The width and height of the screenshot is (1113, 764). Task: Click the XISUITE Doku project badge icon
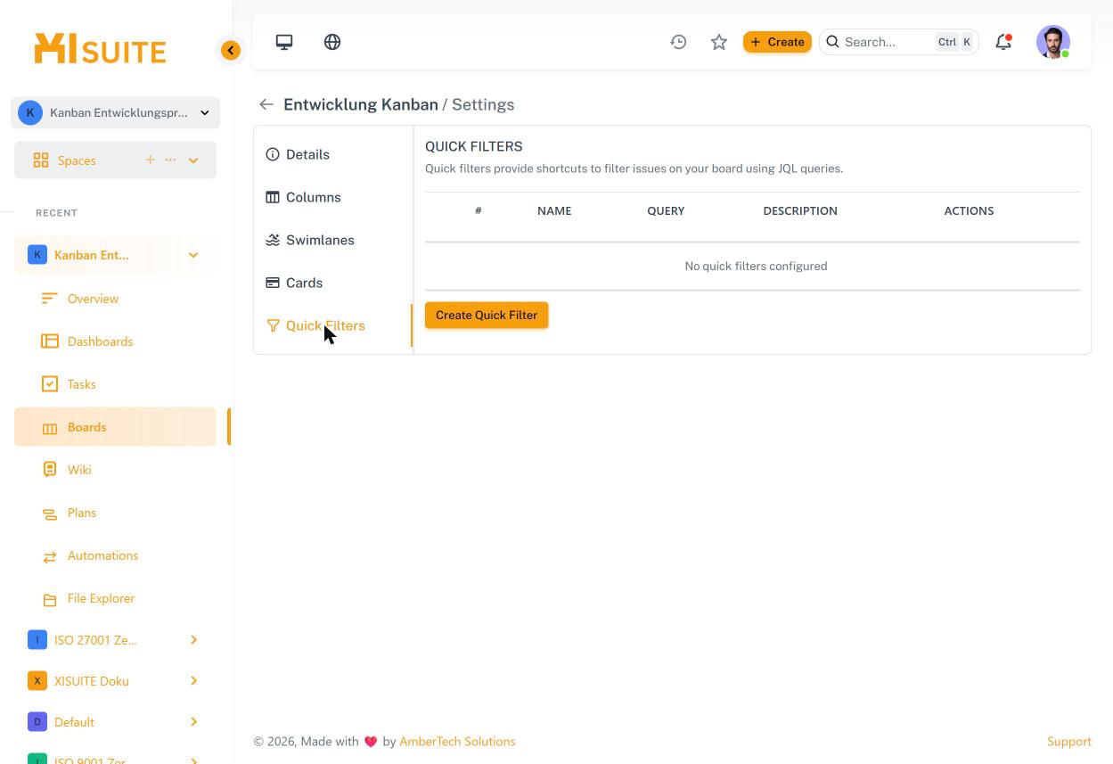pos(37,681)
